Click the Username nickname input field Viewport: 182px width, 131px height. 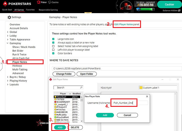(130, 103)
